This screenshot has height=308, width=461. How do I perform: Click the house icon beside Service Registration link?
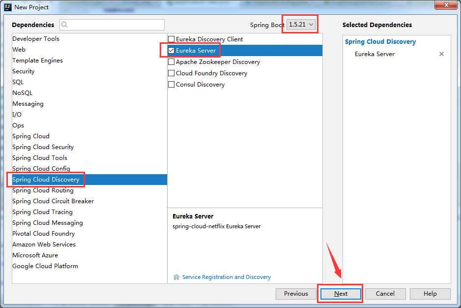coord(176,277)
